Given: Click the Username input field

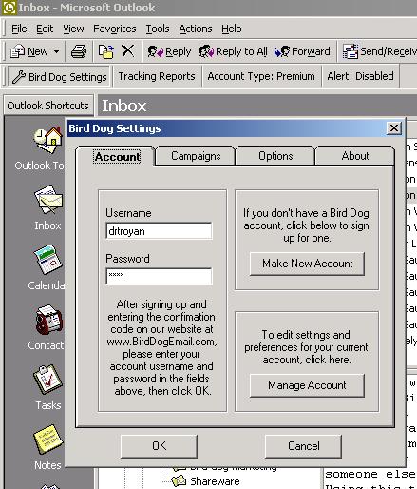Looking at the screenshot, I should (159, 231).
